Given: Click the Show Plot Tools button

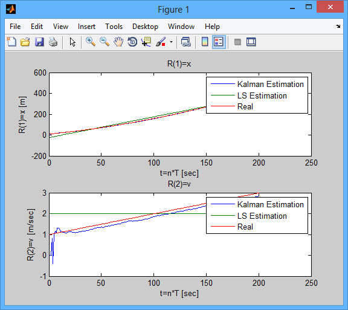Looking at the screenshot, I should click(x=251, y=42).
